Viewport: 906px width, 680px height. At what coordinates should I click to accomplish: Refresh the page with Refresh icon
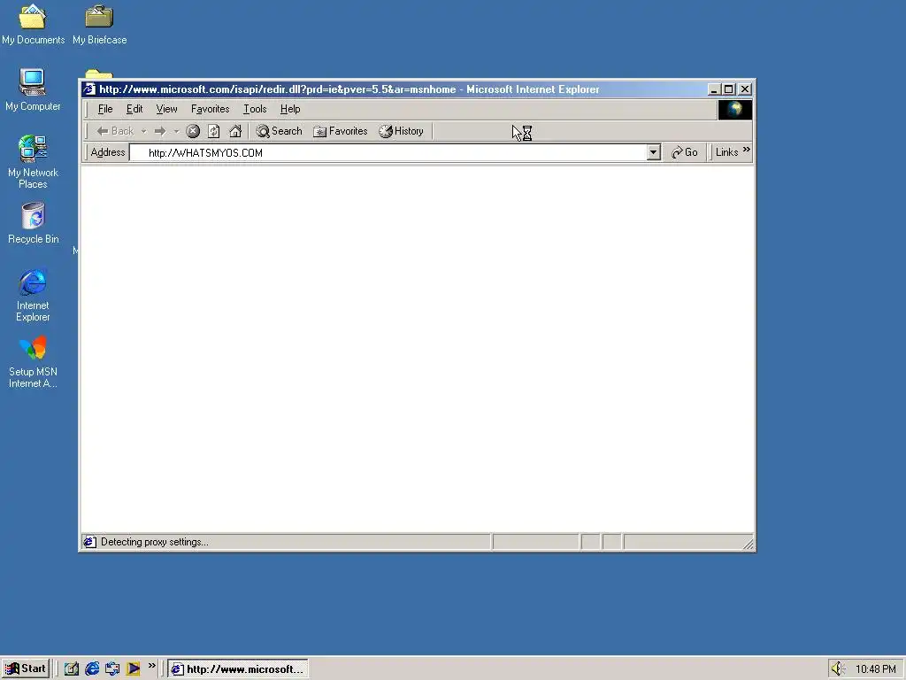(x=214, y=131)
